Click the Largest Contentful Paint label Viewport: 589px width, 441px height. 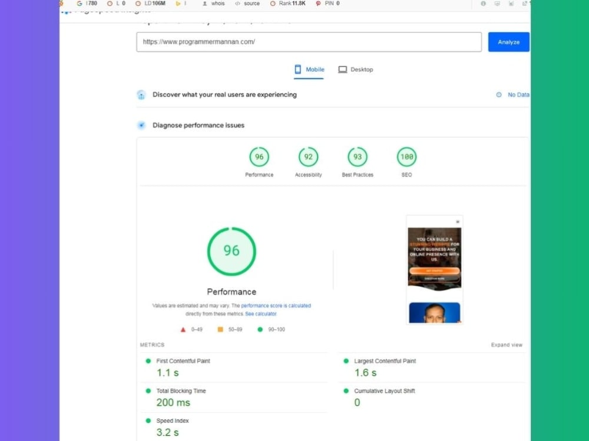(385, 361)
